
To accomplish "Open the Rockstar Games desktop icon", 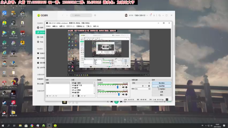I will pos(23,44).
